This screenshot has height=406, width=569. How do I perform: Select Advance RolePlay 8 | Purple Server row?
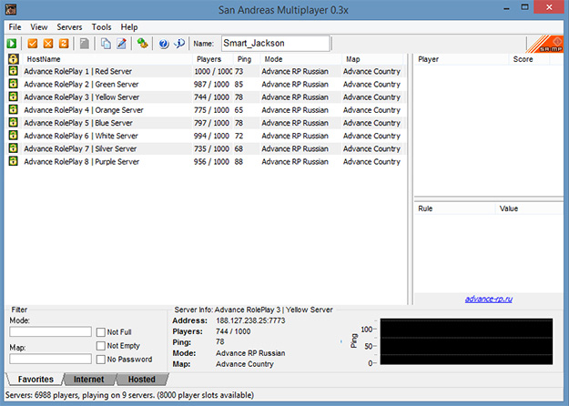pyautogui.click(x=206, y=161)
